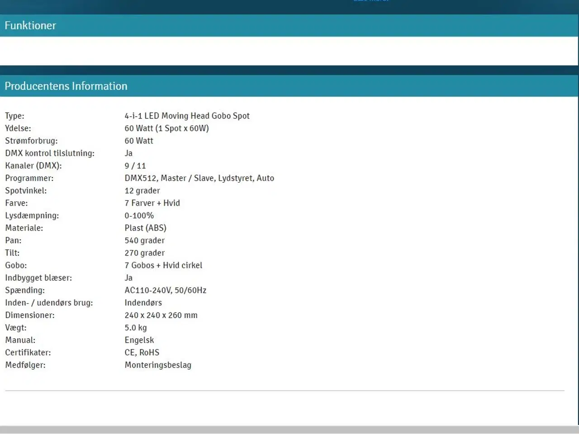The width and height of the screenshot is (579, 434).
Task: Click the 'Indbygget blæser:' label
Action: click(x=38, y=278)
